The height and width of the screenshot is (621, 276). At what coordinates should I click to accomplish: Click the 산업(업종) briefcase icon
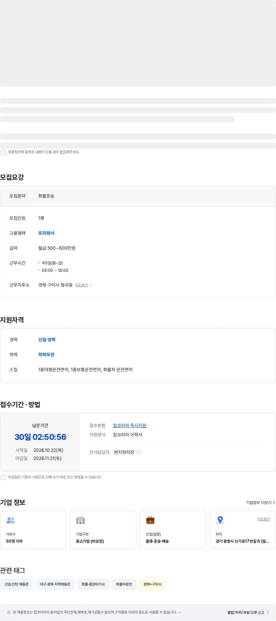pyautogui.click(x=150, y=520)
